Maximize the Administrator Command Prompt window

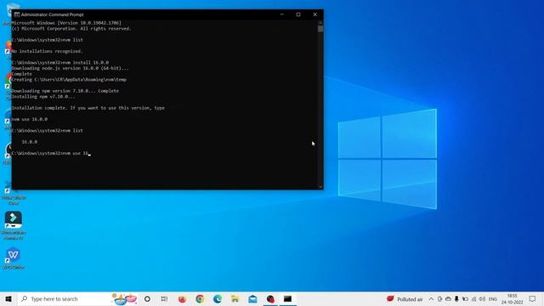click(298, 14)
